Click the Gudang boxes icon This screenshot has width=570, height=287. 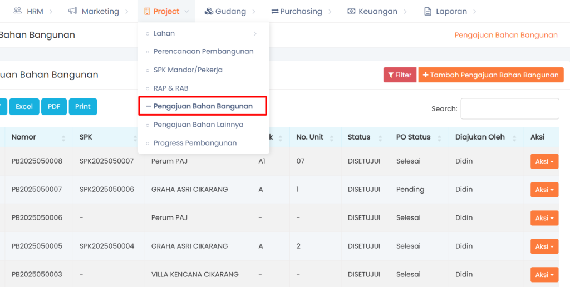209,11
